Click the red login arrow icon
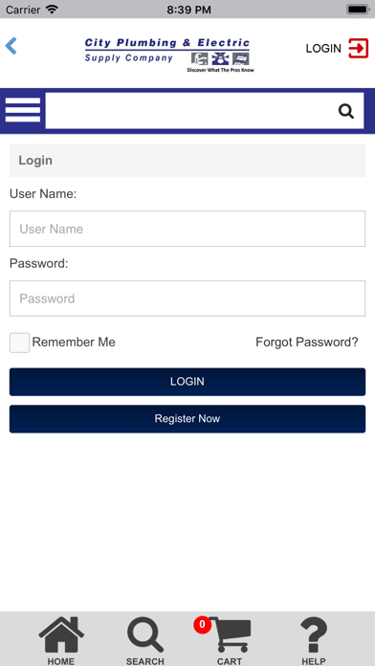 pyautogui.click(x=358, y=48)
